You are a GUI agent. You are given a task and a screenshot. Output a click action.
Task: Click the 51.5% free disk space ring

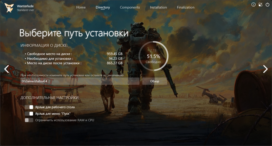tap(153, 56)
